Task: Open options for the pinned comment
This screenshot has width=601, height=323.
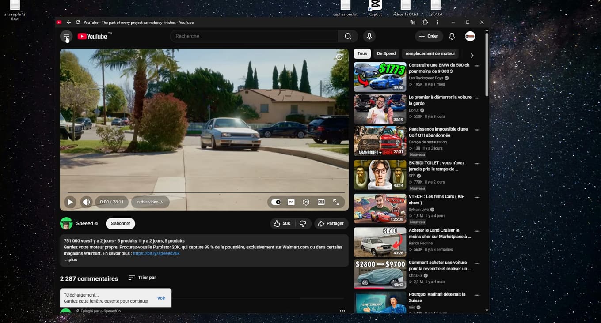Action: coord(342,311)
